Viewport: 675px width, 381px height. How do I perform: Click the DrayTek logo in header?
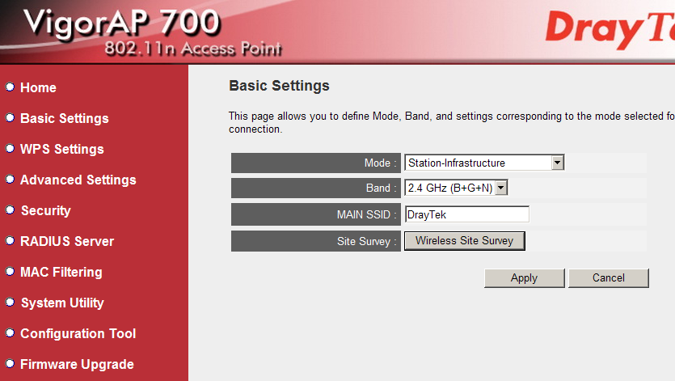coord(610,29)
